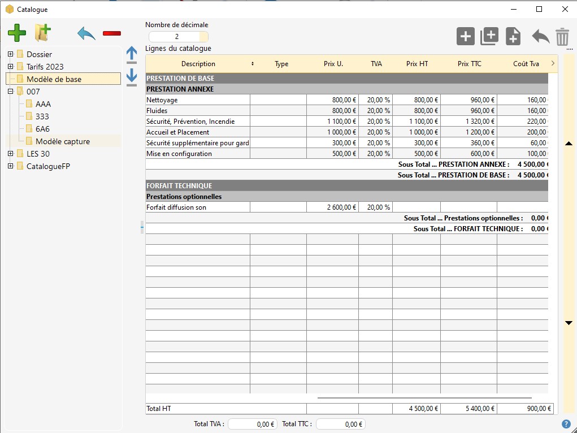Image resolution: width=577 pixels, height=433 pixels.
Task: Click the new document plus icon
Action: (x=513, y=36)
